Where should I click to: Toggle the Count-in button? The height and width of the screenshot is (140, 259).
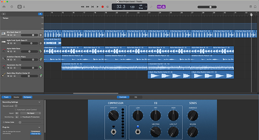coord(159,7)
